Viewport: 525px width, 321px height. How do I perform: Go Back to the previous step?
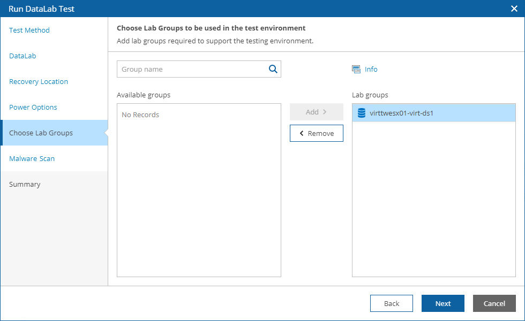(391, 303)
